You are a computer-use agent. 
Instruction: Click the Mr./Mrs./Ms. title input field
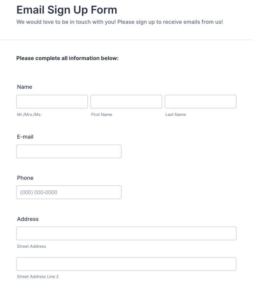(52, 101)
